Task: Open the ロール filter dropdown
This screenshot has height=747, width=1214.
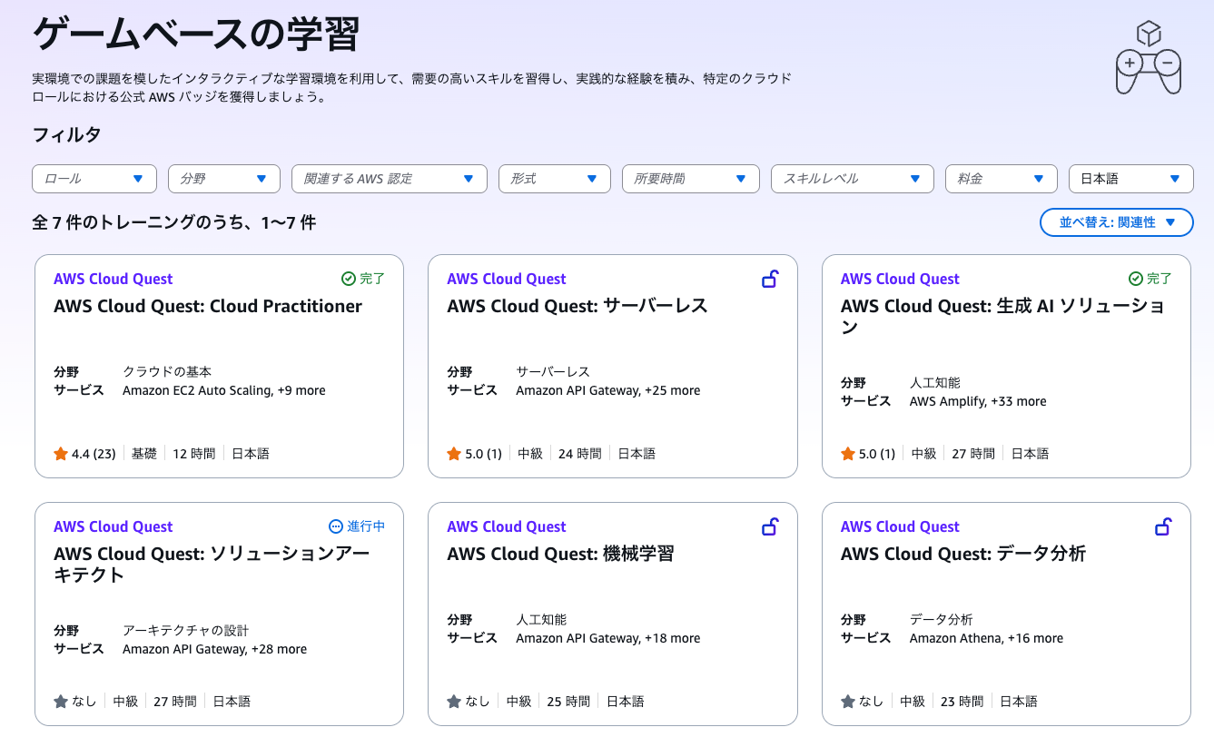Action: pos(94,179)
